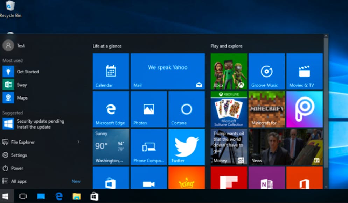Open Task View from the taskbar

pyautogui.click(x=23, y=196)
